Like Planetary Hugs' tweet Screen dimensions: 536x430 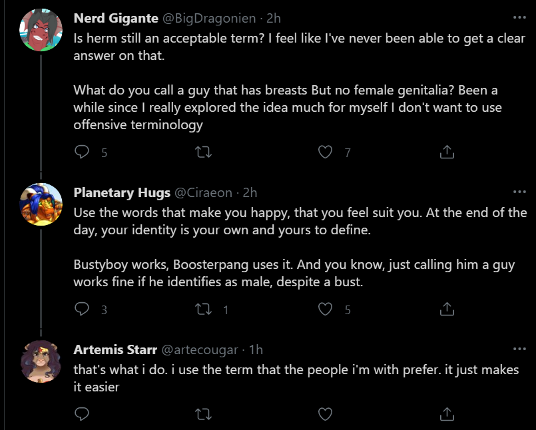coord(325,309)
